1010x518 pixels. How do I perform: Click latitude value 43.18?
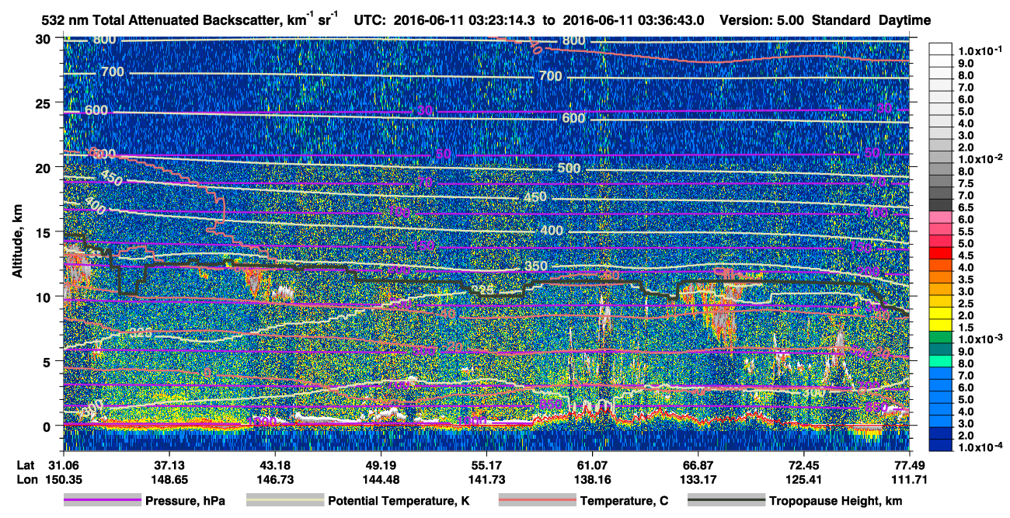click(273, 464)
